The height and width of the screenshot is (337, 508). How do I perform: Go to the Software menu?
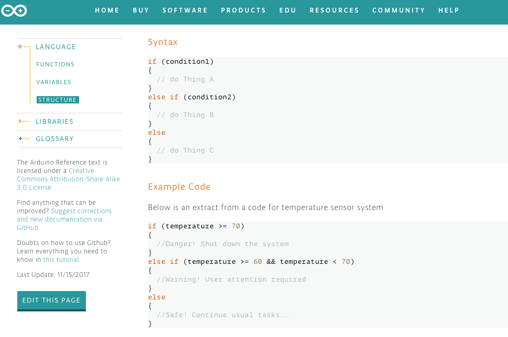pyautogui.click(x=185, y=10)
